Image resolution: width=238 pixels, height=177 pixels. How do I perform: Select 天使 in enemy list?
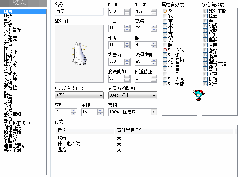pyautogui.click(x=8, y=43)
